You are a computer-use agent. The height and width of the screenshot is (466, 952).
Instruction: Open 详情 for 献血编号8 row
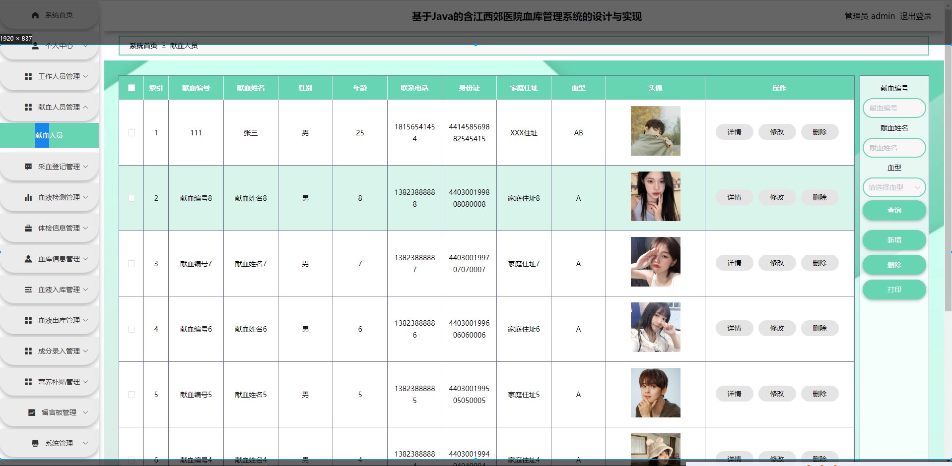[x=734, y=197]
